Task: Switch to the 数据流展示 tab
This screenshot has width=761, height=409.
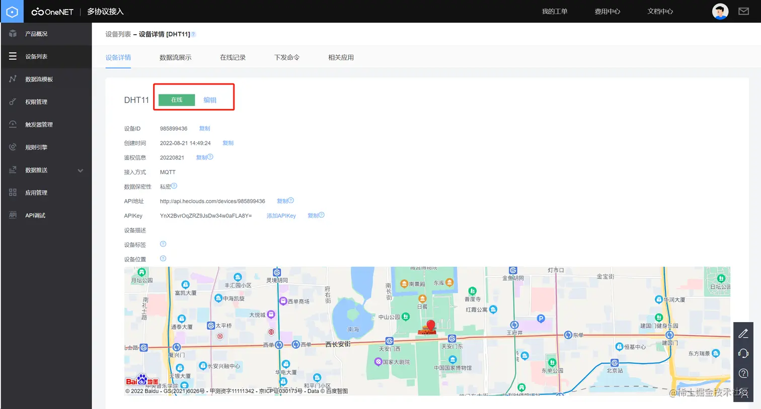Action: click(176, 57)
